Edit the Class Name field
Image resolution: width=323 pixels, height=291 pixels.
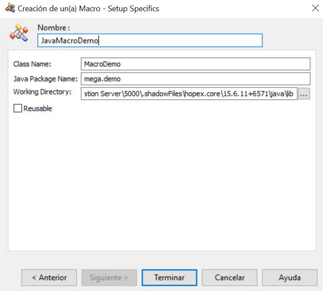coord(195,64)
